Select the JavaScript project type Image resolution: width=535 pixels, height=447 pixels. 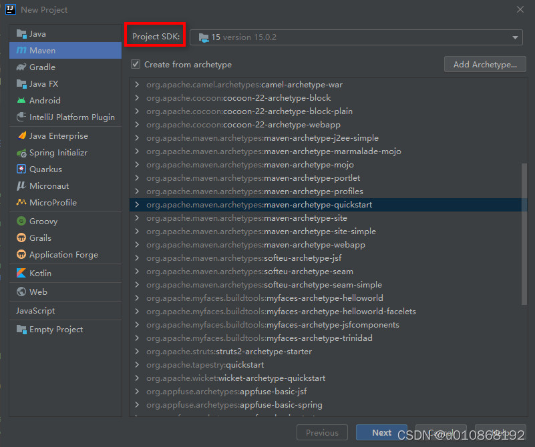point(35,311)
